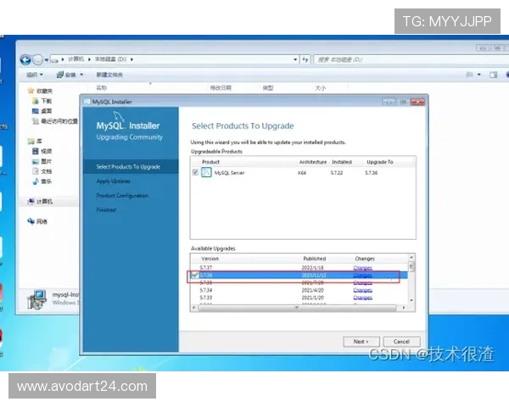The height and width of the screenshot is (407, 509).
Task: Sort files by the 类型 column
Action: (x=268, y=88)
